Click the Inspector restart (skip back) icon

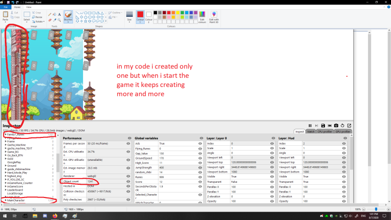click(x=329, y=126)
